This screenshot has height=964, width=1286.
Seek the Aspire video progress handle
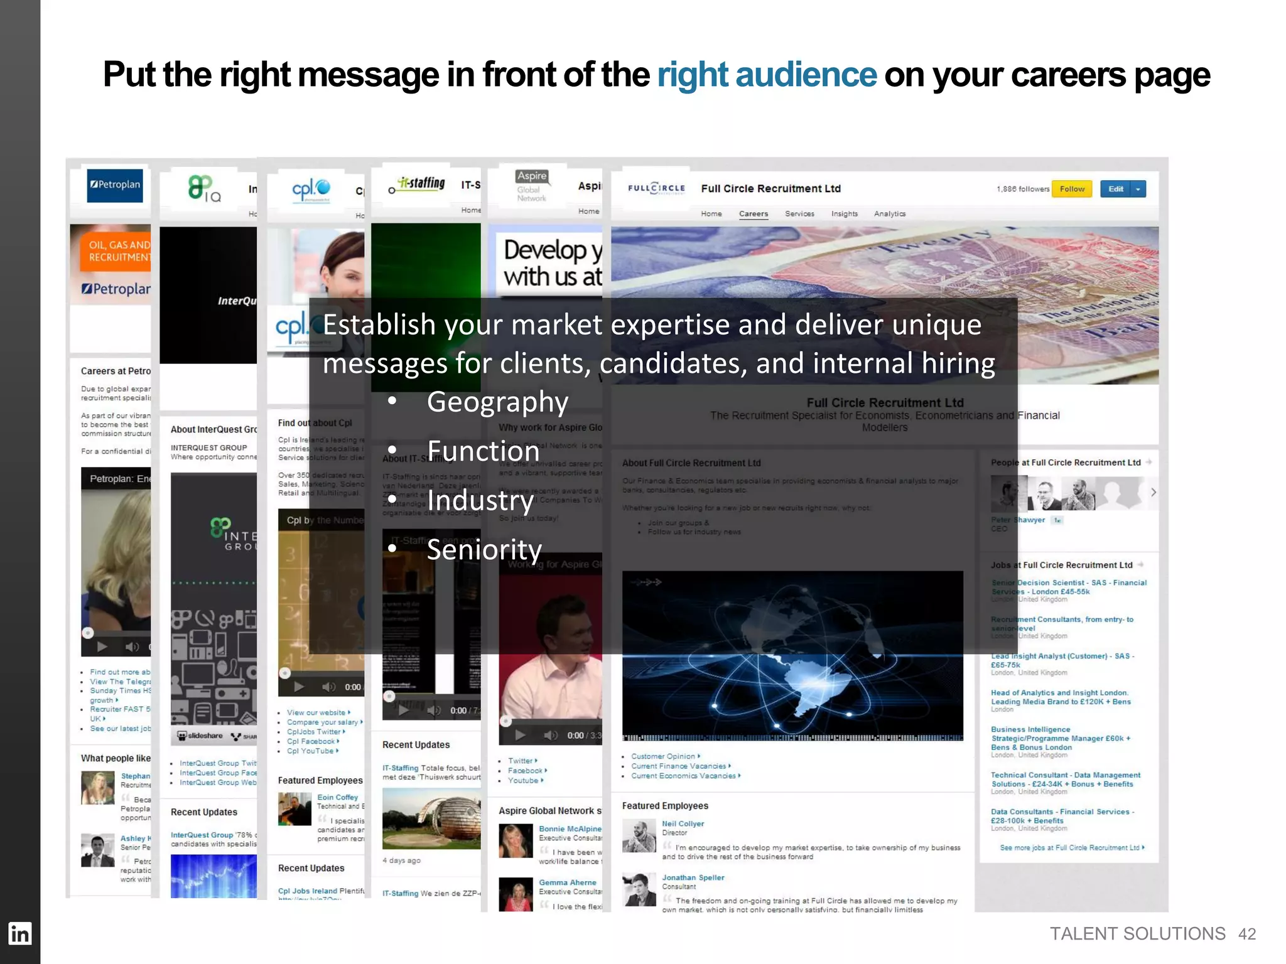505,721
